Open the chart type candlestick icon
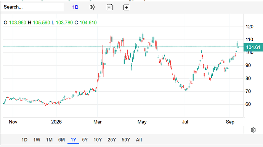 (x=92, y=7)
